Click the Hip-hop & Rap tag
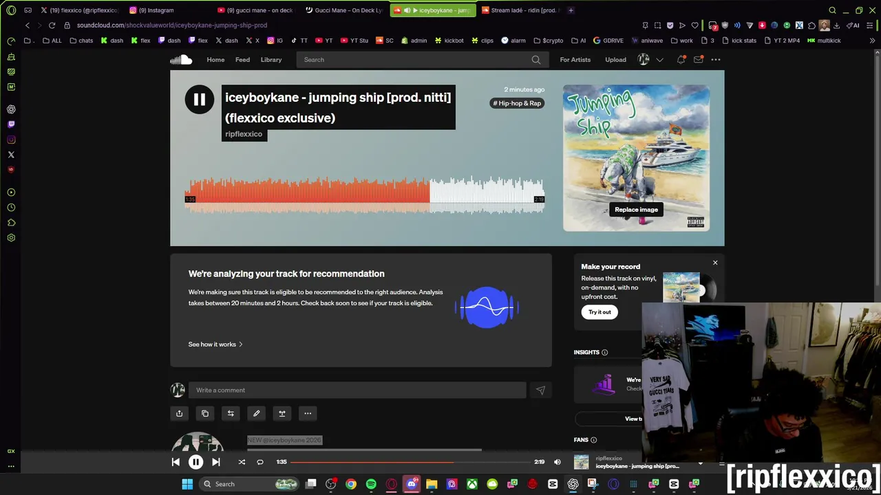881x495 pixels. point(517,103)
